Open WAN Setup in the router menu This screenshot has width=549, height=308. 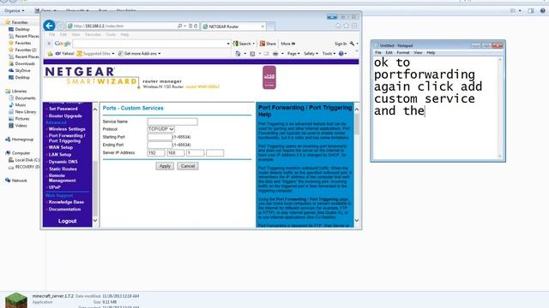click(61, 147)
